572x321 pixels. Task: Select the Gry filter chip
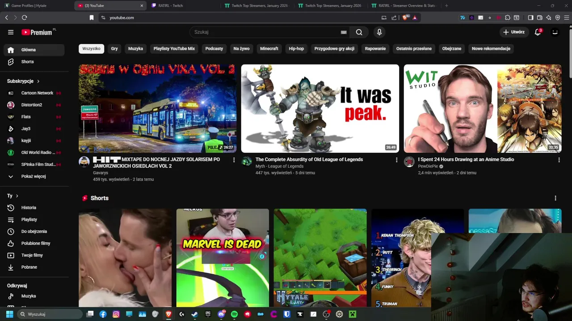coord(114,49)
